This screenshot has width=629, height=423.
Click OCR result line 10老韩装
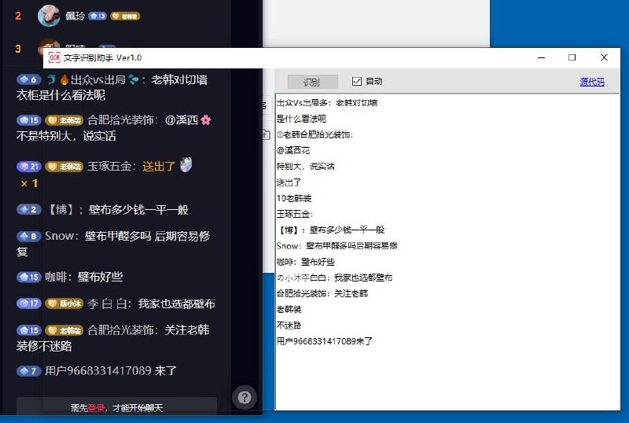294,198
